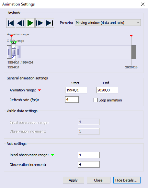Click the Axis Observation increment field
Screen dimensions: 148x188
88,164
